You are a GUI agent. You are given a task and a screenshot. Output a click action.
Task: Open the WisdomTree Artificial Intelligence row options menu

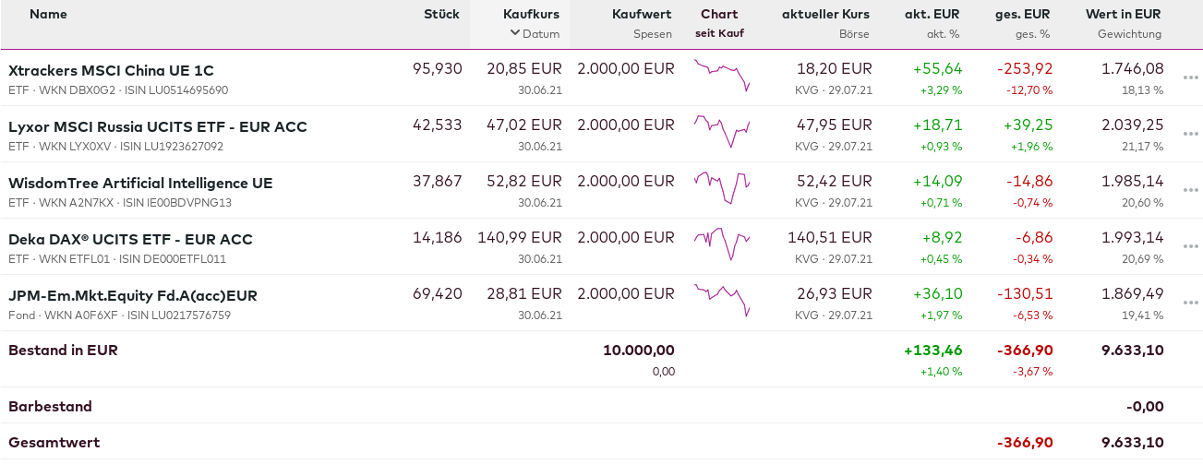point(1189,190)
